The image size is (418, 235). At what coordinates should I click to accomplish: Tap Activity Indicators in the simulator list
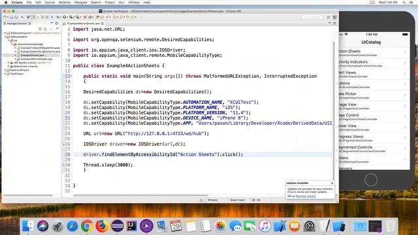[x=374, y=63]
